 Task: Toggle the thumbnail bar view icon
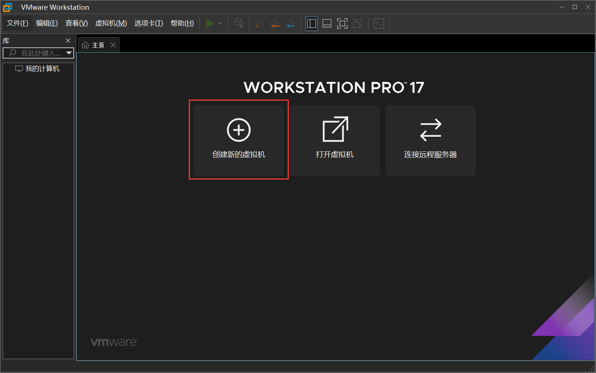[x=327, y=24]
